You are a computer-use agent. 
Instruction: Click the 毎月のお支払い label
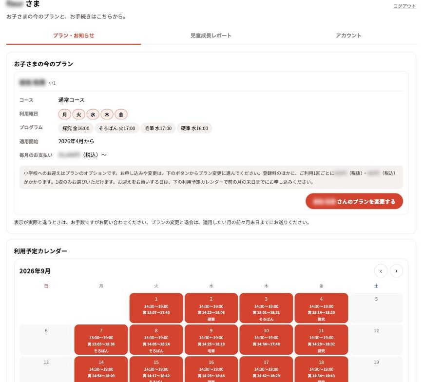point(36,155)
